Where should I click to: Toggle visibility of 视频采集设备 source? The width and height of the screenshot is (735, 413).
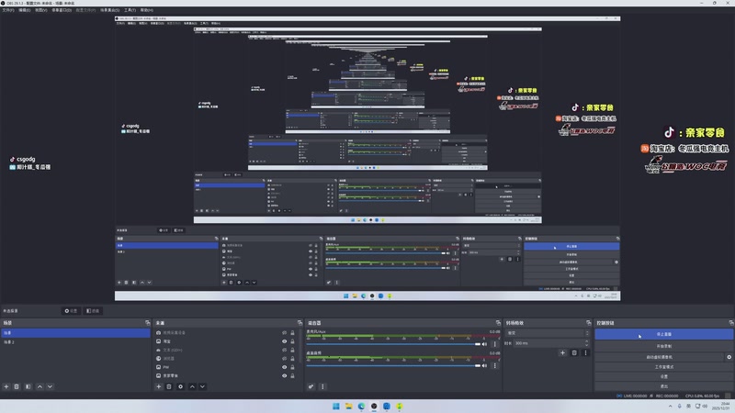[284, 333]
